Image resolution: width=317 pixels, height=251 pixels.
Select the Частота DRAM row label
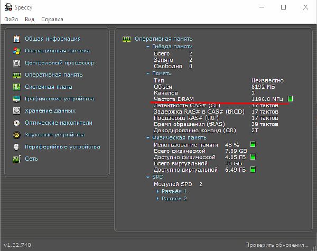pyautogui.click(x=174, y=99)
